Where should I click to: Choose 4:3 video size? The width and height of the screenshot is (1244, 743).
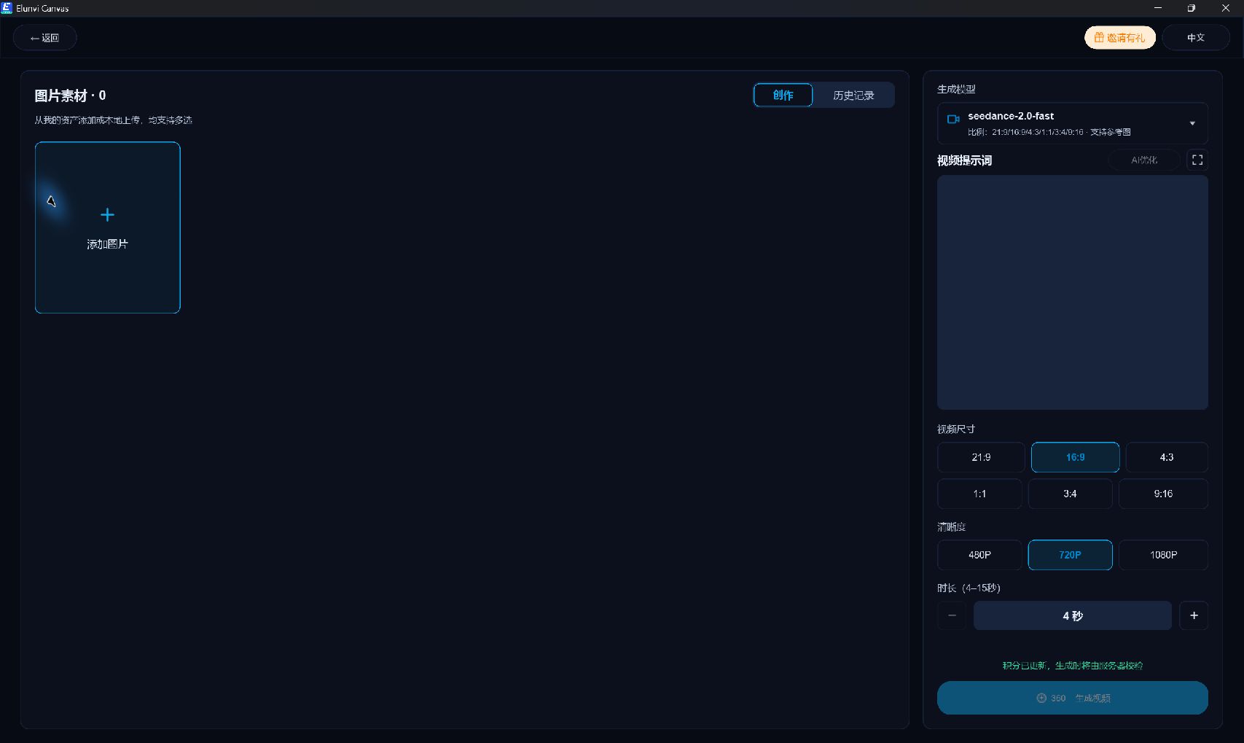(x=1167, y=457)
